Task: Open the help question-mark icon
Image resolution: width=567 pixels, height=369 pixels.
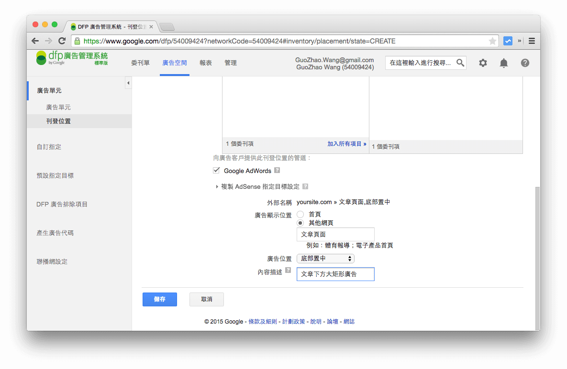Action: click(525, 63)
